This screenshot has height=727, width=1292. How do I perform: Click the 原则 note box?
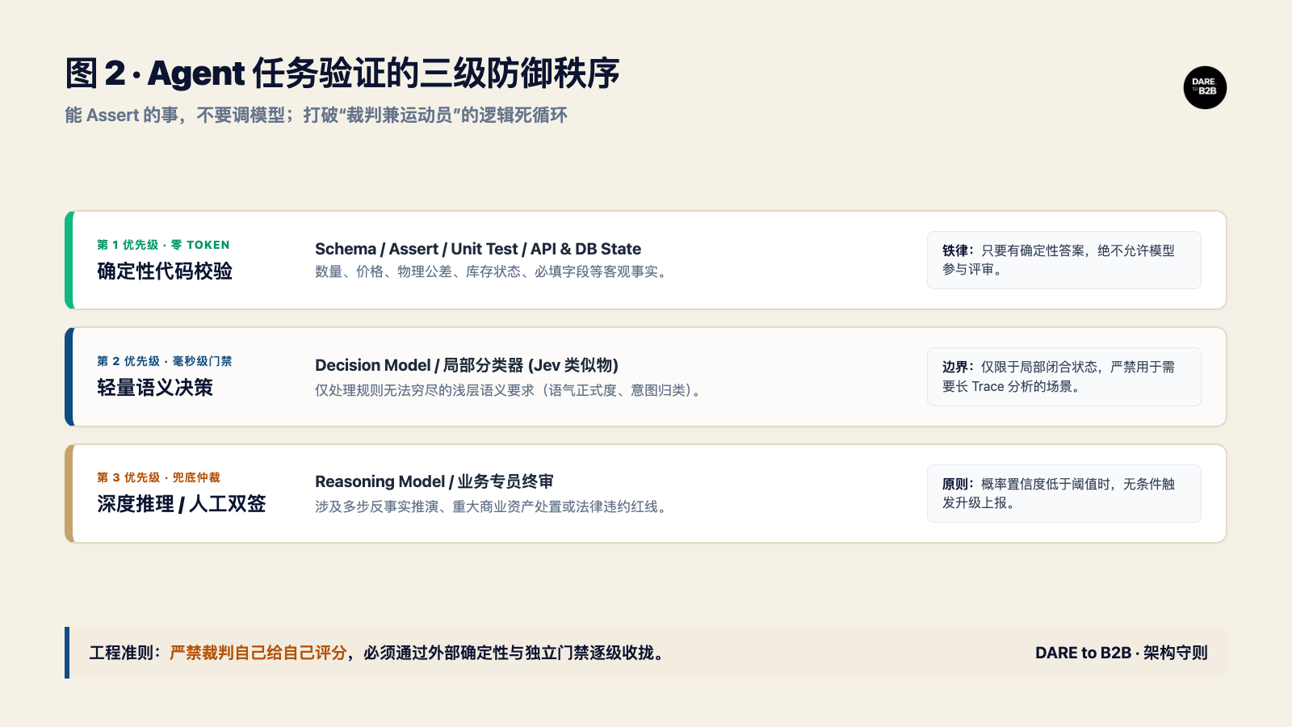(x=1063, y=494)
